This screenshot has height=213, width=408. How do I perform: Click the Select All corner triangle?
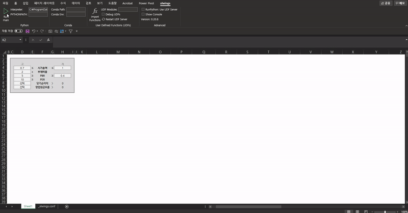click(x=5, y=52)
